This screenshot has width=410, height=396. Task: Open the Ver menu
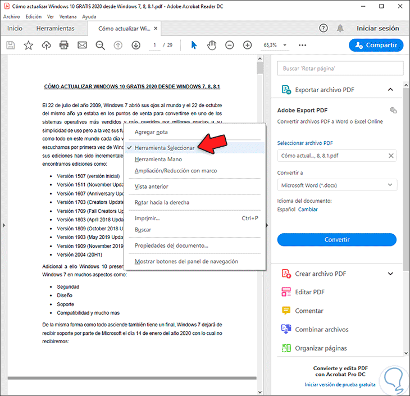[51, 16]
